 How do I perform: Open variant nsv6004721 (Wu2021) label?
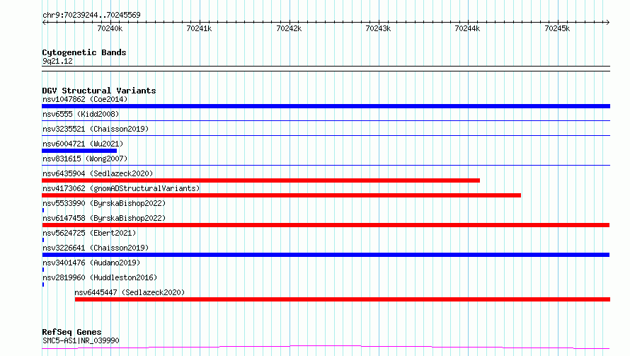pyautogui.click(x=83, y=144)
